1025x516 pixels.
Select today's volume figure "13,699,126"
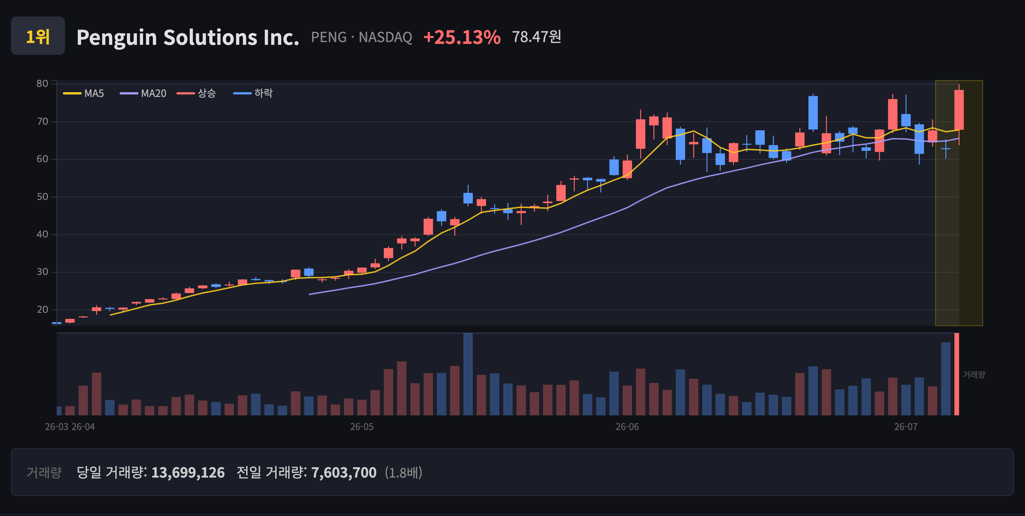tap(188, 473)
